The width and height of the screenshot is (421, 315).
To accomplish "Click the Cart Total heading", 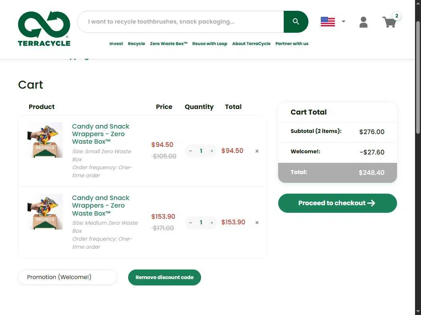I will pyautogui.click(x=308, y=112).
